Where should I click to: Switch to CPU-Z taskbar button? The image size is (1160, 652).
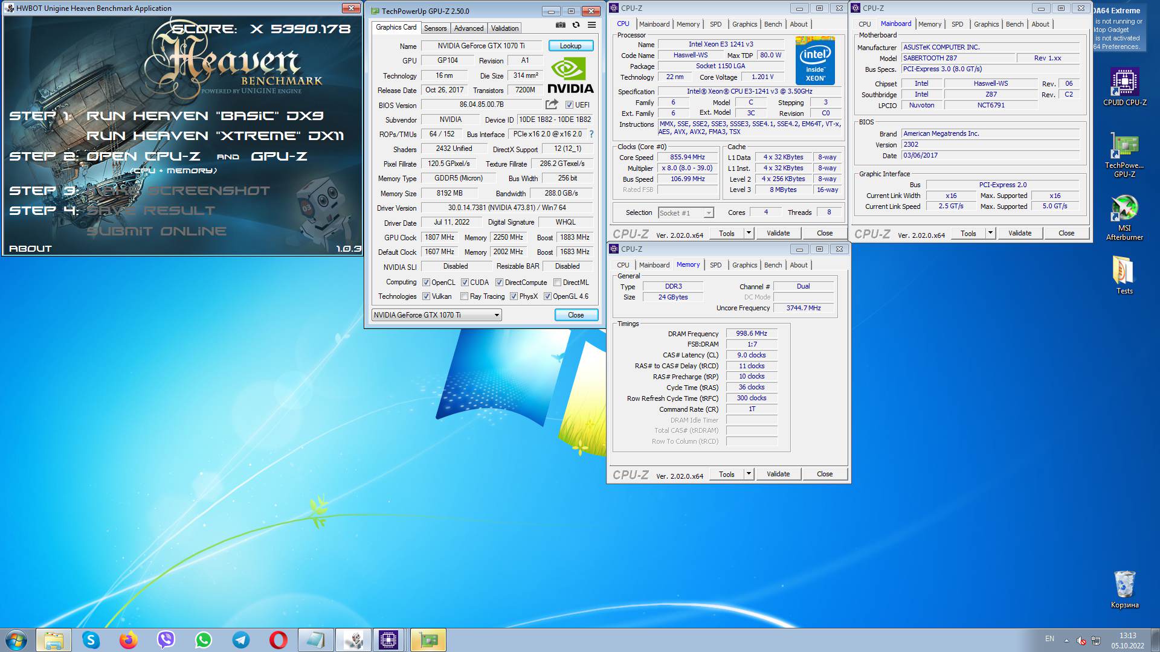(388, 640)
